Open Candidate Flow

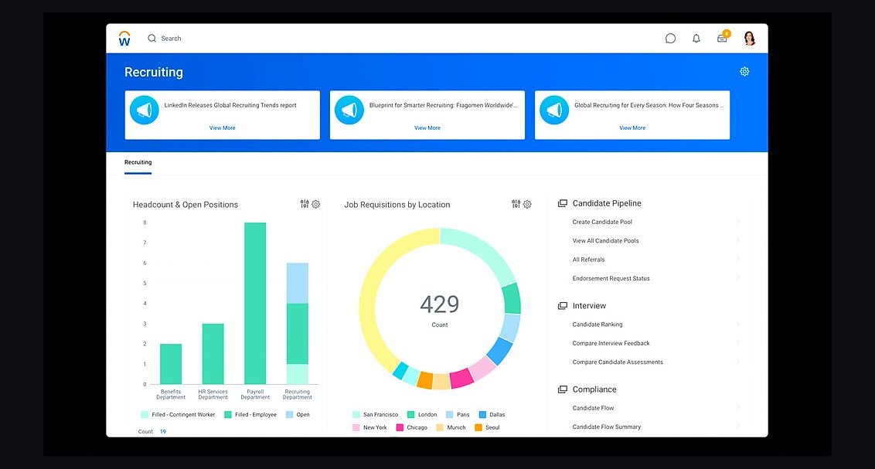(x=593, y=408)
